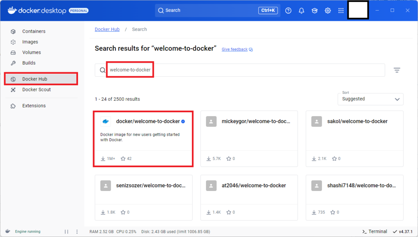
Task: Open the sakol/welcome-to-docker card
Action: [355, 139]
